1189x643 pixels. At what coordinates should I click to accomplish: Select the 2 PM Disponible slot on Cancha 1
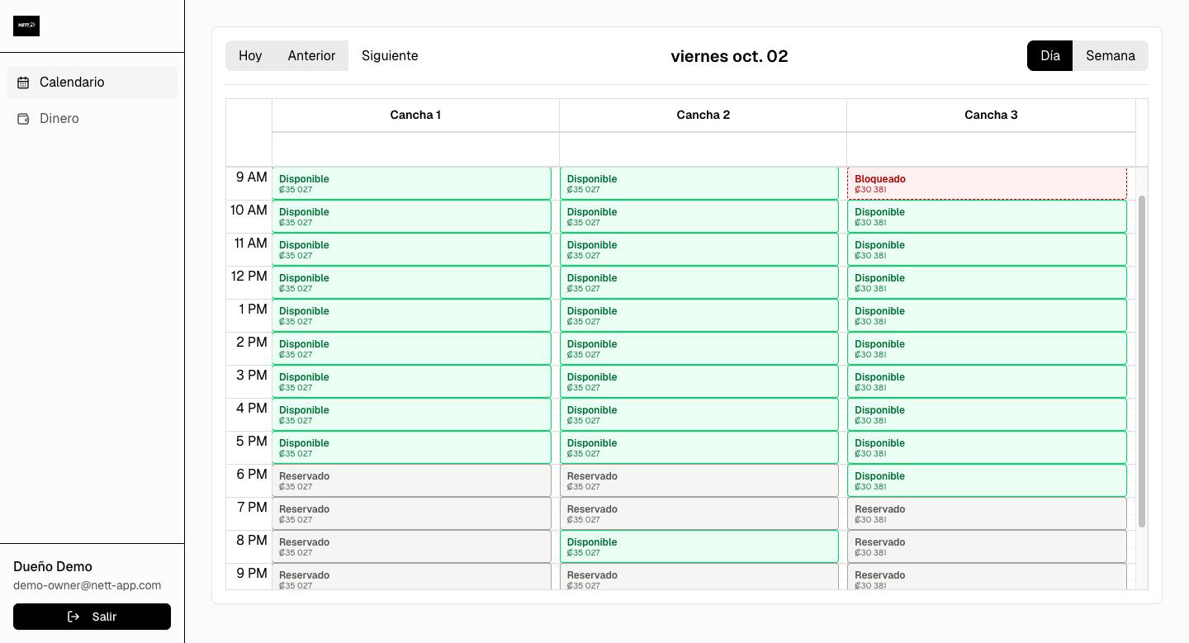tap(411, 348)
